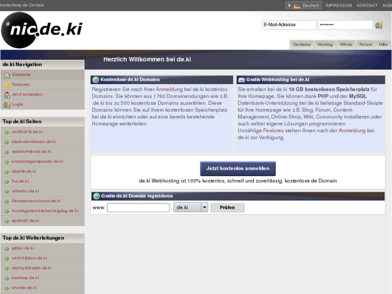Click green arrow beside jabbo.de.ki

coord(7,249)
